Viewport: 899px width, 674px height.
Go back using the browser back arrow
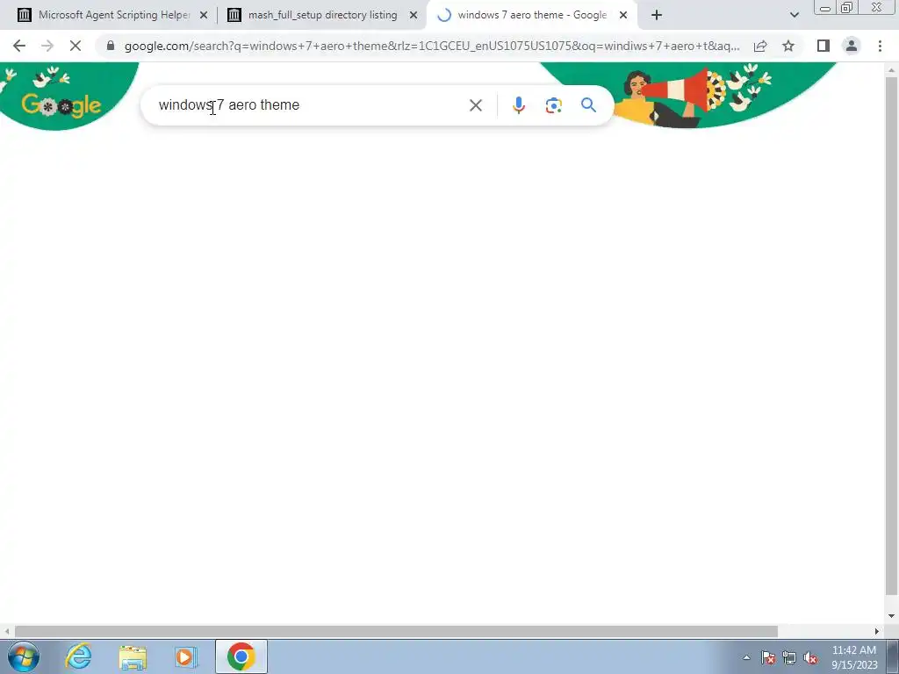click(19, 46)
